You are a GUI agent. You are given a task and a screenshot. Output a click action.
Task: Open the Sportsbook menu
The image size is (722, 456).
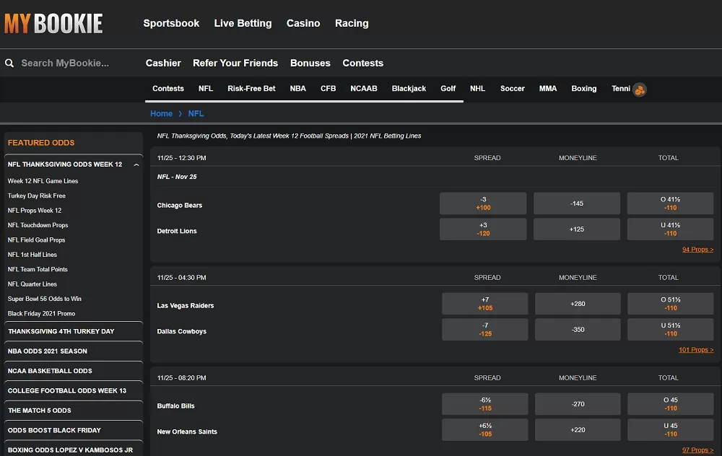(x=171, y=23)
